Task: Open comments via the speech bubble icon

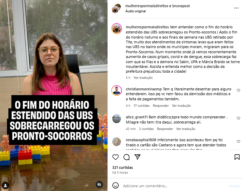Action: point(126,157)
